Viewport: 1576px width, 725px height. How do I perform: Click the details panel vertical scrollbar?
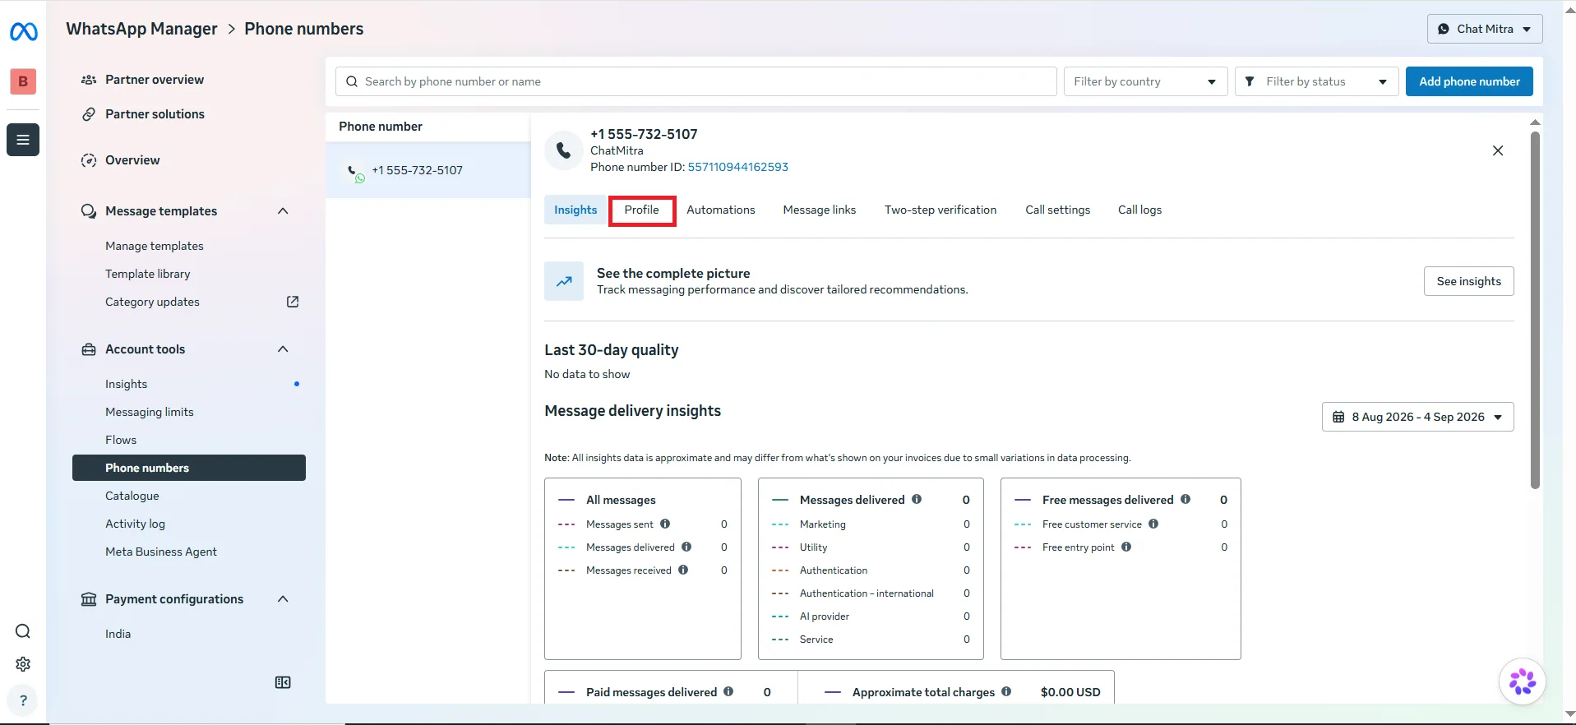[1535, 310]
